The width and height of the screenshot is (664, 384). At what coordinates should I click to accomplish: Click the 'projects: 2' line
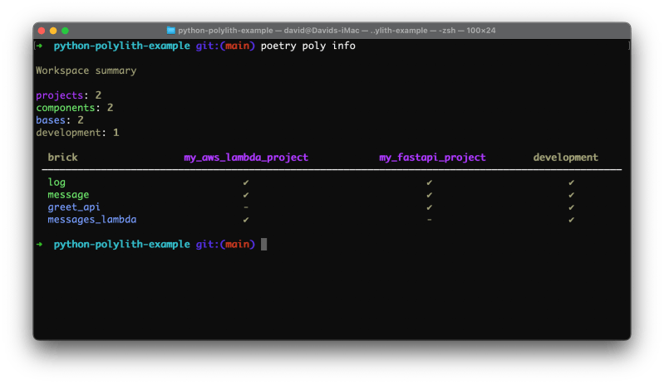69,95
